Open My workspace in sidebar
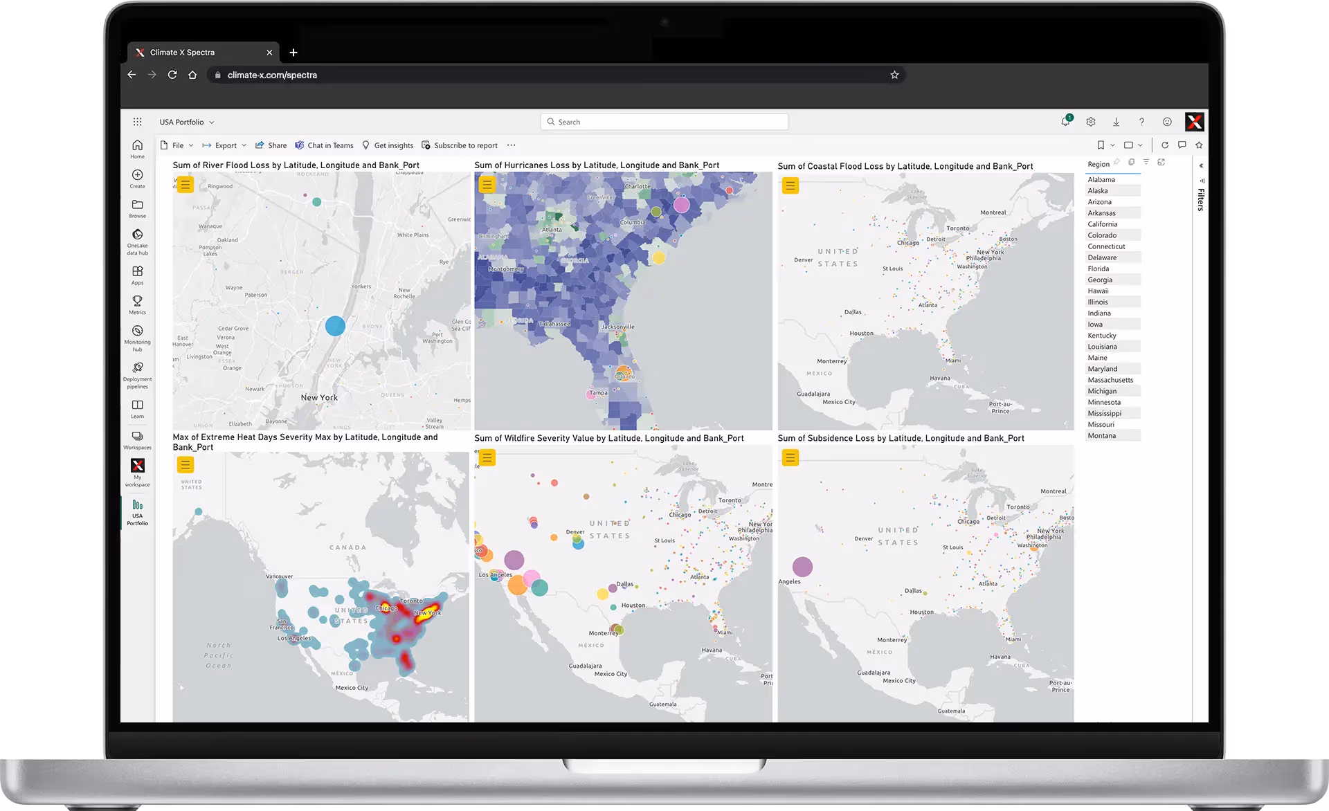The width and height of the screenshot is (1329, 811). click(x=137, y=473)
